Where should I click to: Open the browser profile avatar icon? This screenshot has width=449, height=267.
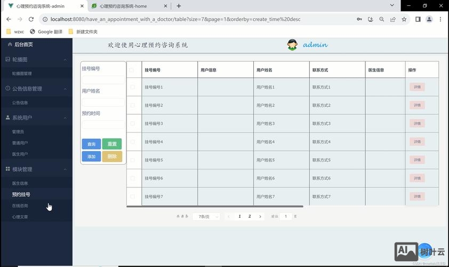(429, 19)
